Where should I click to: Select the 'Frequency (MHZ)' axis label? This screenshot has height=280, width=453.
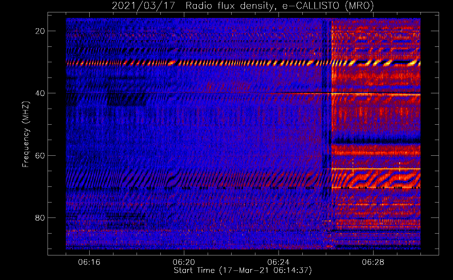[x=26, y=134]
